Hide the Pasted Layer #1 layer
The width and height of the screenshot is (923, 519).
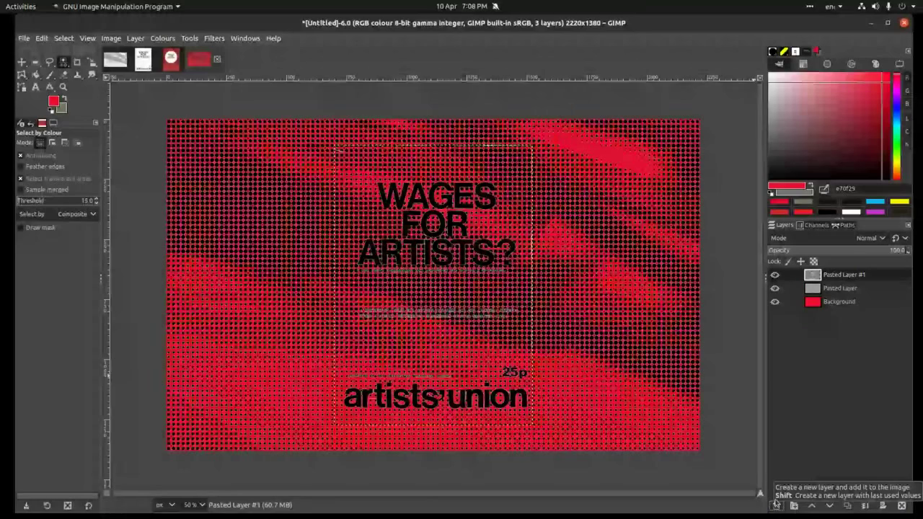[775, 275]
